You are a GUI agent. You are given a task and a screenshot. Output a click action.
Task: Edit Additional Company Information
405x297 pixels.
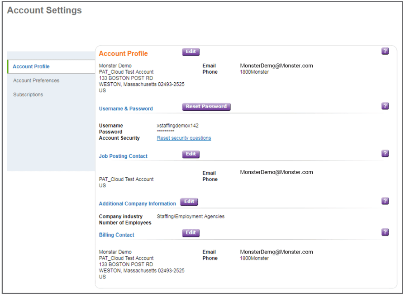(189, 202)
